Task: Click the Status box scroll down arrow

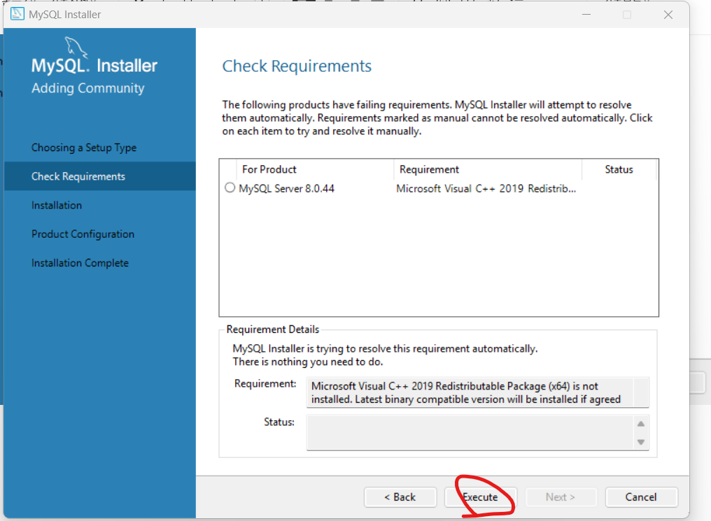Action: click(641, 442)
